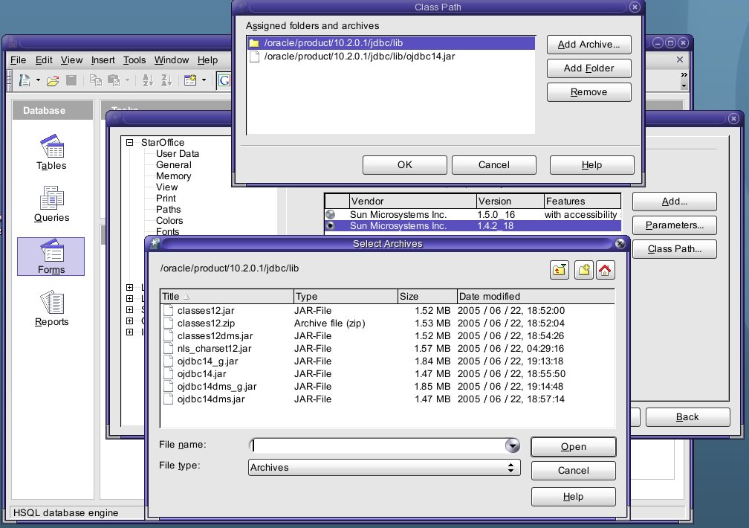
Task: Click Paste icon in main toolbar
Action: point(114,80)
